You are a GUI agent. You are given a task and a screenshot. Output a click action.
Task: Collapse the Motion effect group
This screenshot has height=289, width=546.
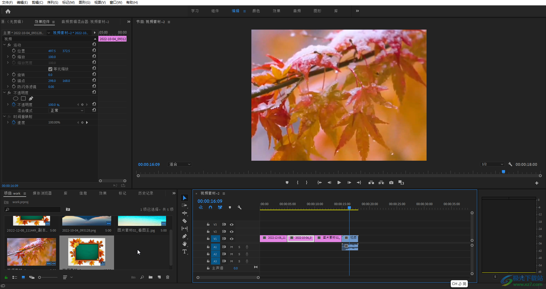[5, 45]
